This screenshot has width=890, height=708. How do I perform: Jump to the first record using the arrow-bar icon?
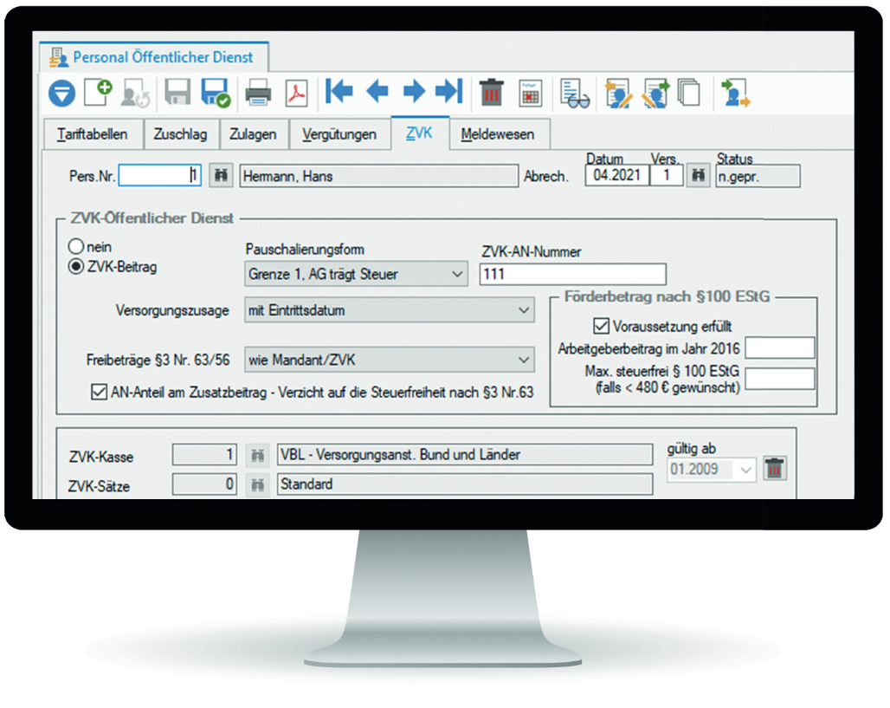(339, 91)
